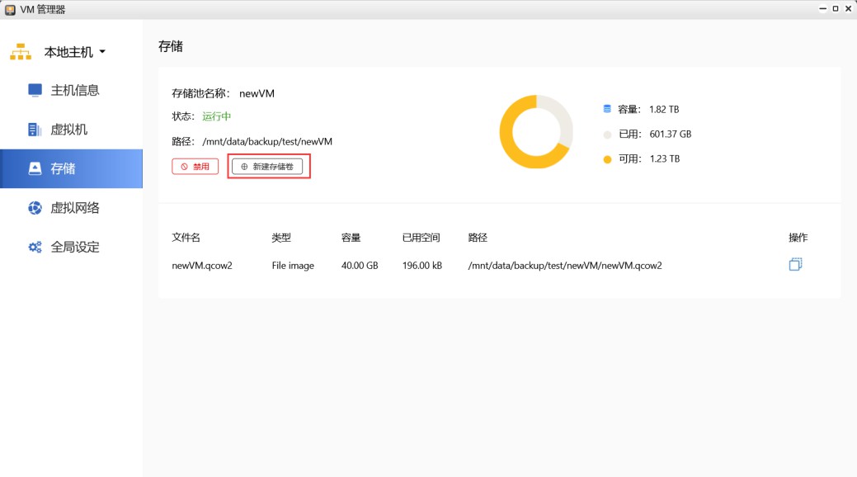Screen dimensions: 857x477
Task: Click the 虚拟网络 globe icon
Action: point(35,208)
